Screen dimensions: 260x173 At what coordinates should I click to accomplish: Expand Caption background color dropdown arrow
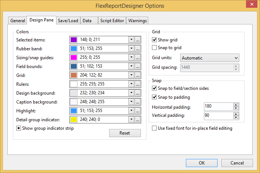click(131, 102)
